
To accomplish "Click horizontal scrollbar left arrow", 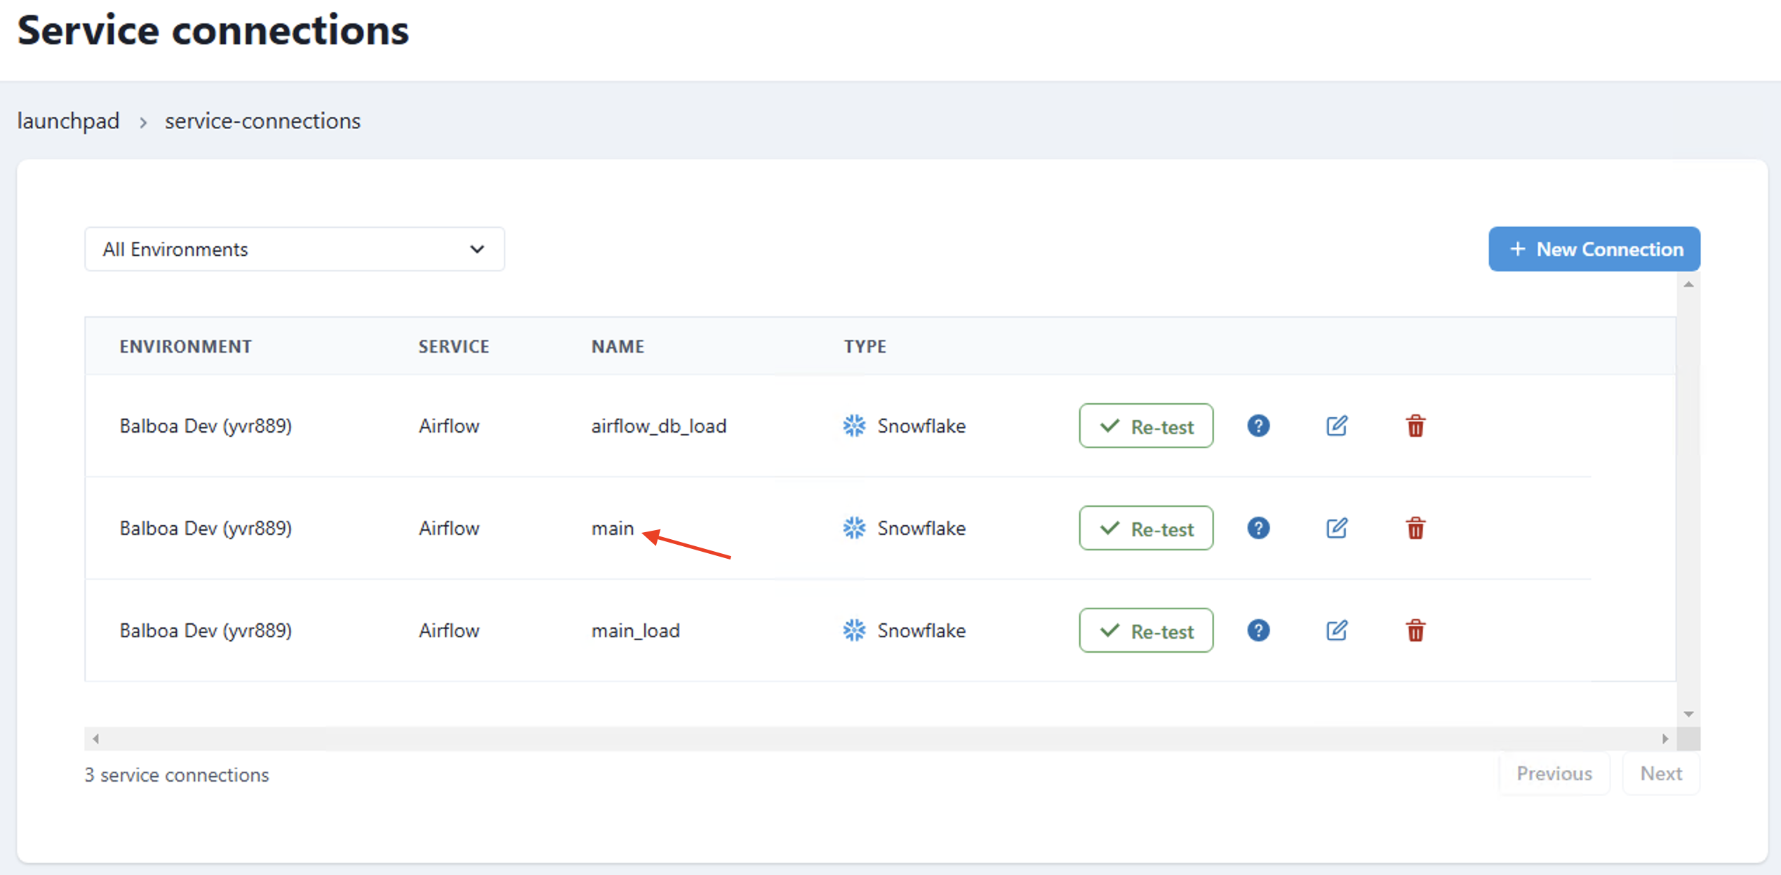I will tap(95, 738).
